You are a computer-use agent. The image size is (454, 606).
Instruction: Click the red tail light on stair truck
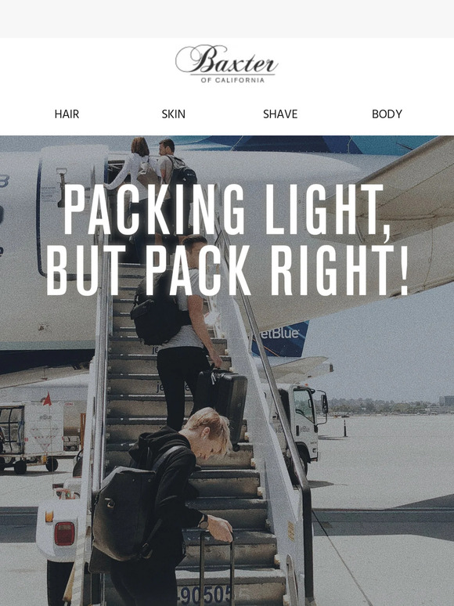[64, 533]
